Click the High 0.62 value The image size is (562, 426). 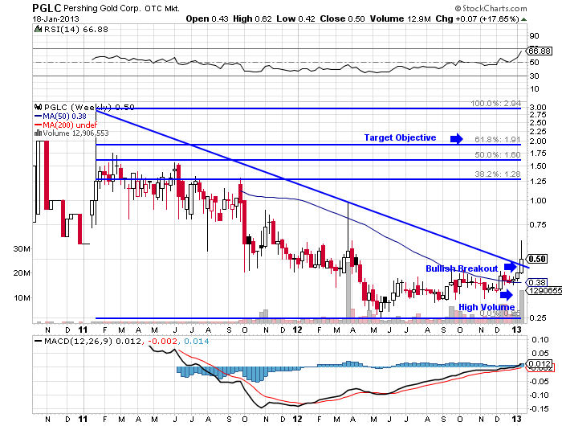[252, 18]
